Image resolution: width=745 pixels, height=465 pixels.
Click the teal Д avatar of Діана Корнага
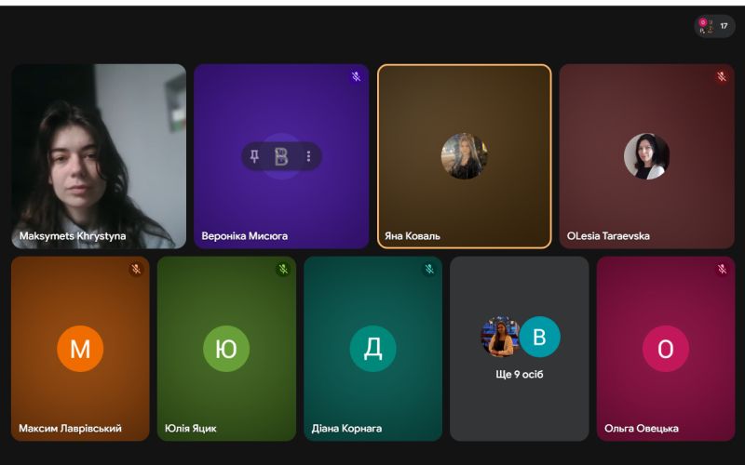pos(372,349)
